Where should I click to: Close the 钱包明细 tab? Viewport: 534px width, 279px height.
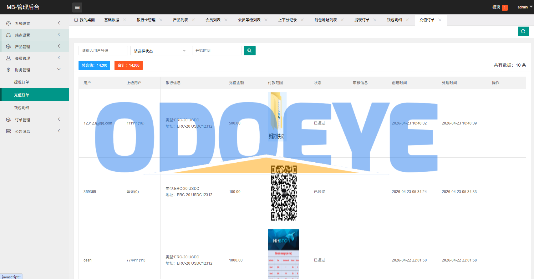(x=407, y=20)
